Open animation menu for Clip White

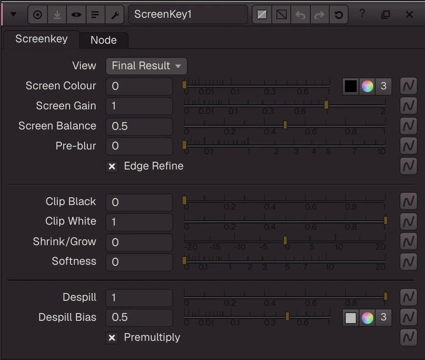[x=409, y=221]
